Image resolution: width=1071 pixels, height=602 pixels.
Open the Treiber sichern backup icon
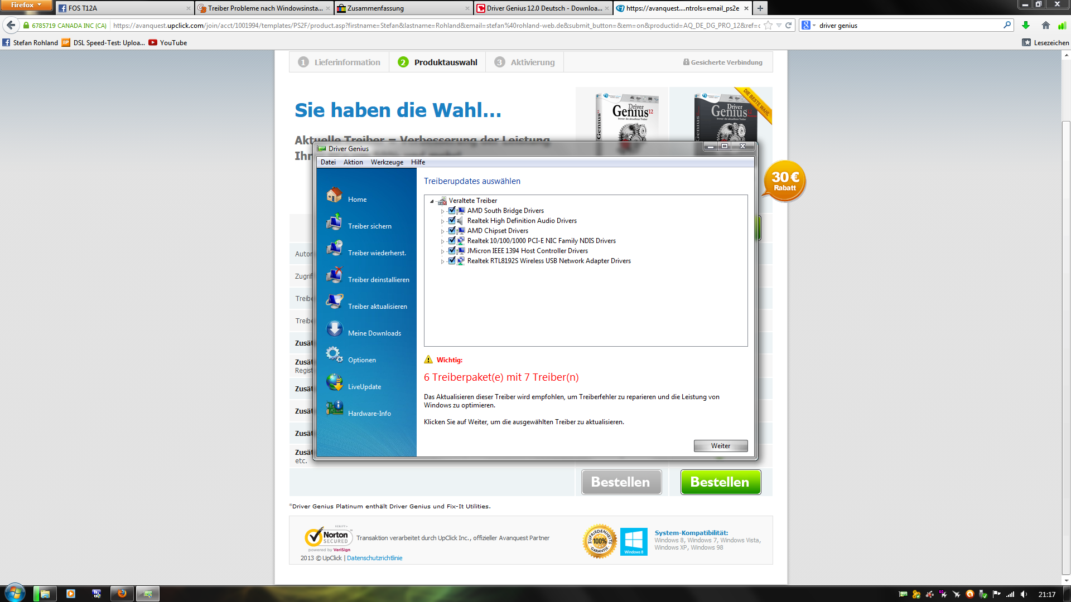(x=334, y=222)
